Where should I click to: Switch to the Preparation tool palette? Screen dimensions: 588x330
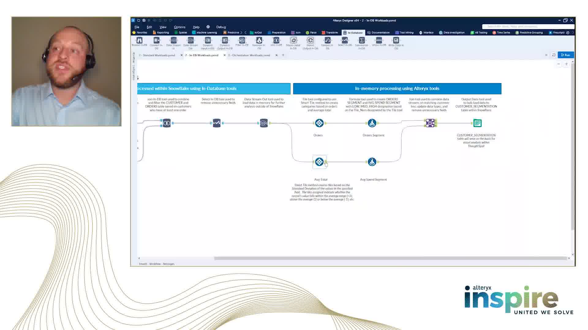click(277, 32)
